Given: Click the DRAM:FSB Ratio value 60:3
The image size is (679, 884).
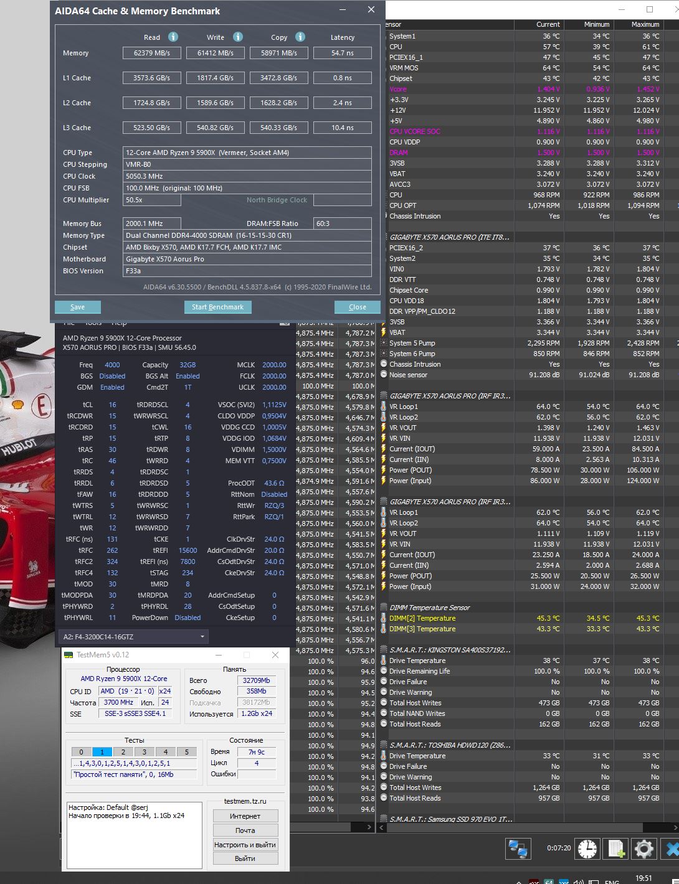Looking at the screenshot, I should coord(342,223).
